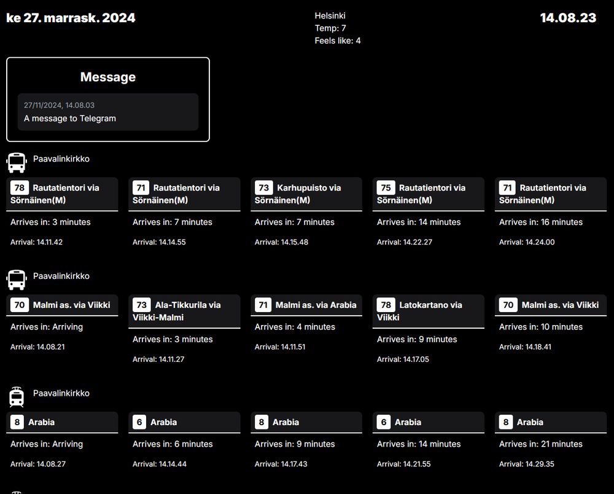This screenshot has height=494, width=614.
Task: Select the route 73 badge for Karhupuisto
Action: point(263,187)
